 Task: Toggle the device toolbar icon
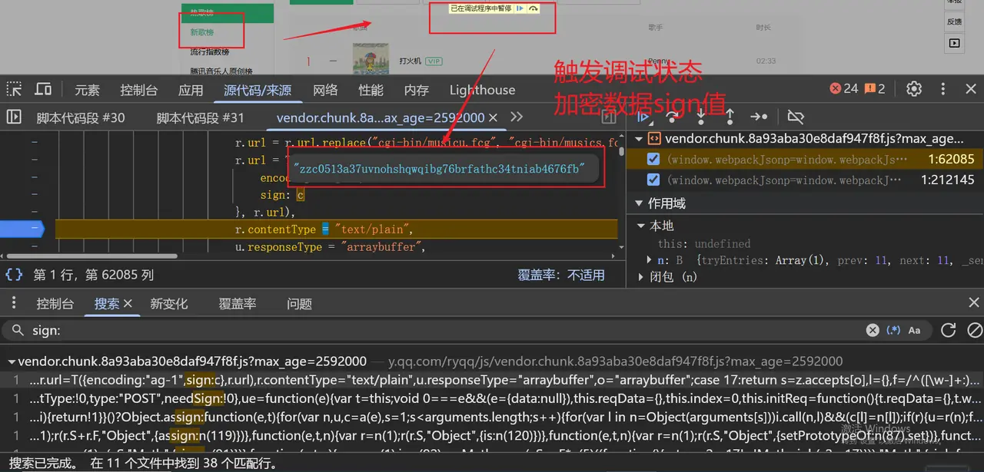(43, 90)
